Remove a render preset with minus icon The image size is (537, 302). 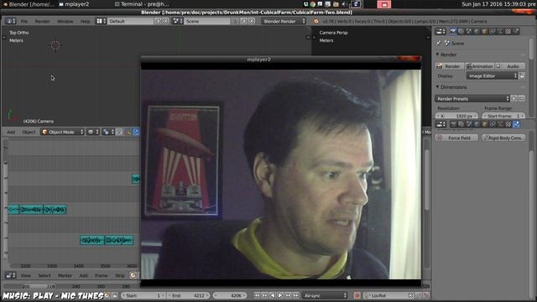coord(522,99)
